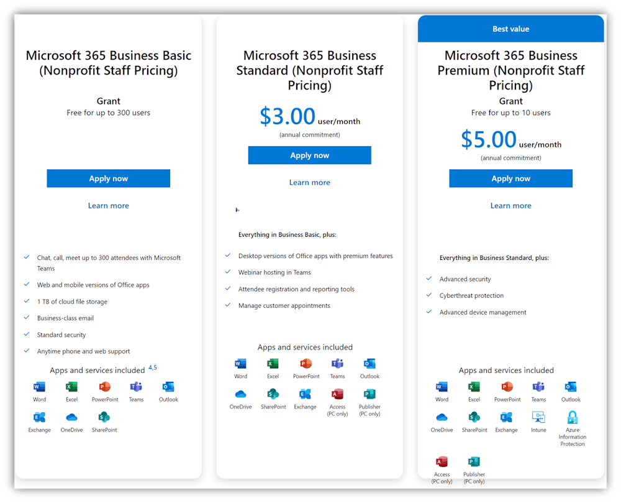Click the Microsoft 365 Business Standard title

[x=310, y=70]
